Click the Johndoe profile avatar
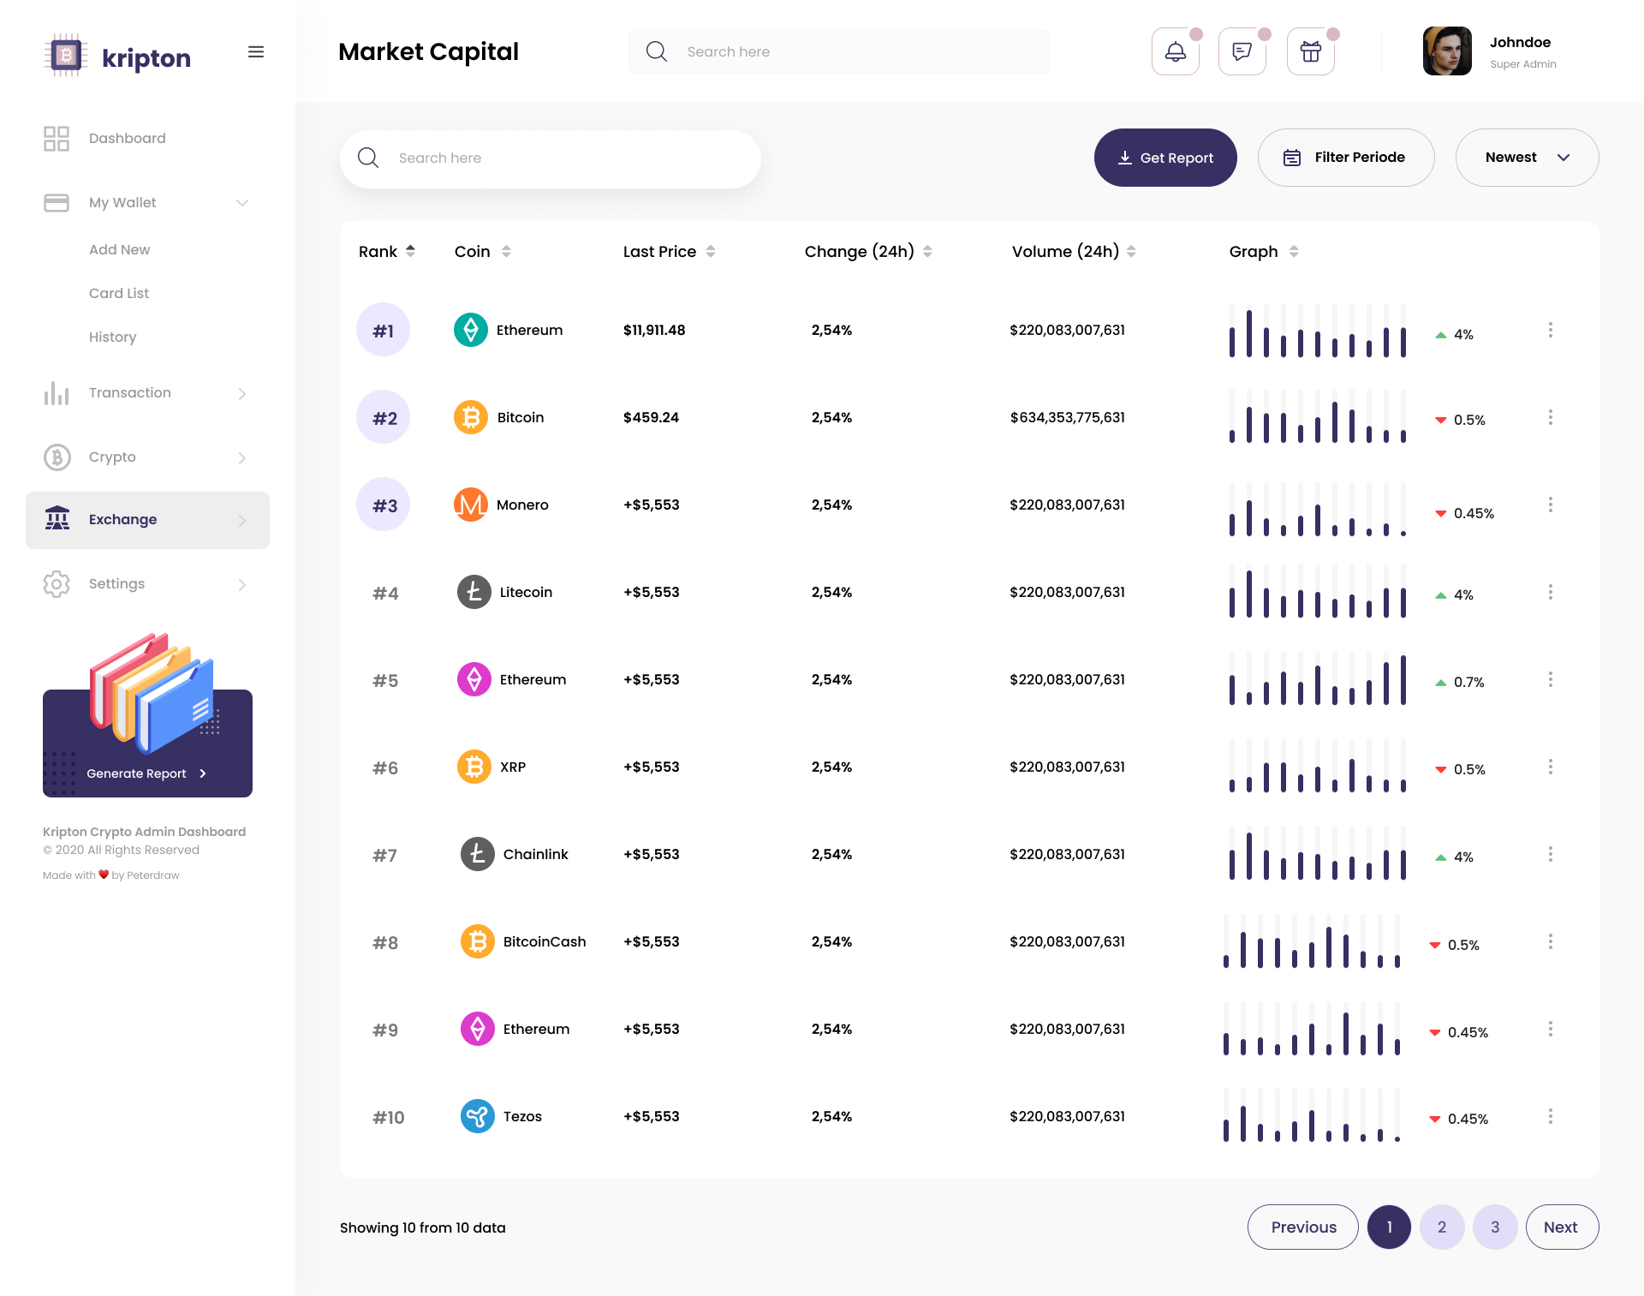The width and height of the screenshot is (1644, 1296). (x=1447, y=51)
